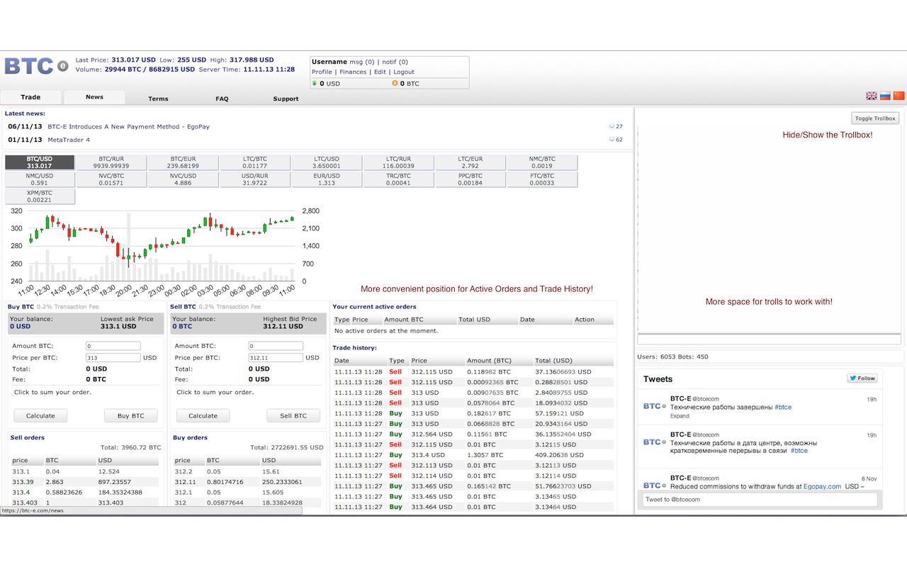
Task: Click sell order row priced 313.39
Action: (86, 481)
